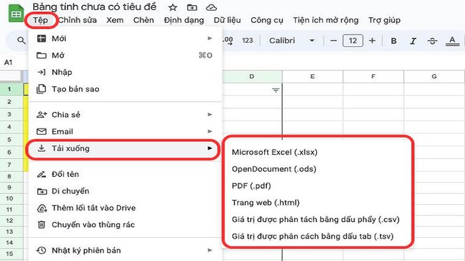465x261 pixels.
Task: Download as Trang web (.html)
Action: pos(318,203)
